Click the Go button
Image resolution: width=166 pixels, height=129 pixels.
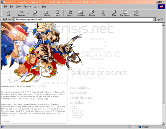160,19
